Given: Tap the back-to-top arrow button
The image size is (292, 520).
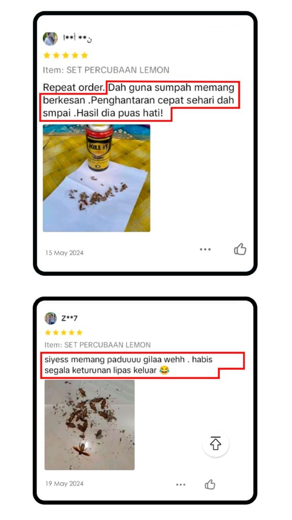Looking at the screenshot, I should click(x=215, y=444).
